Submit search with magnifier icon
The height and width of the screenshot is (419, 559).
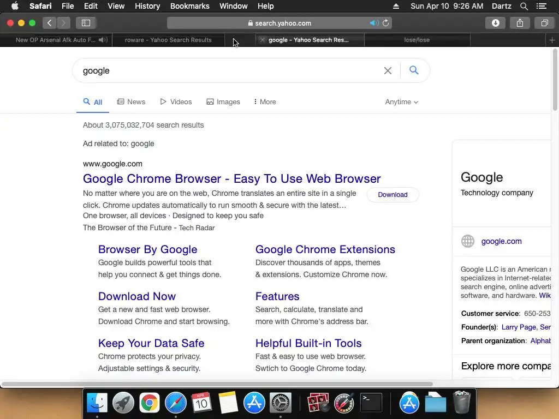point(414,70)
